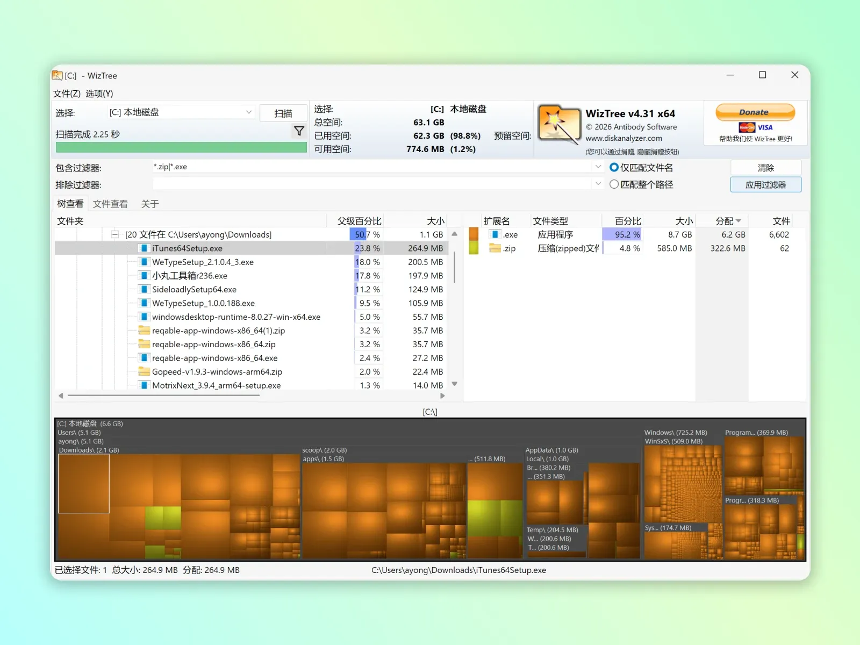
Task: Click the 排除过滤器 input field
Action: tap(372, 184)
